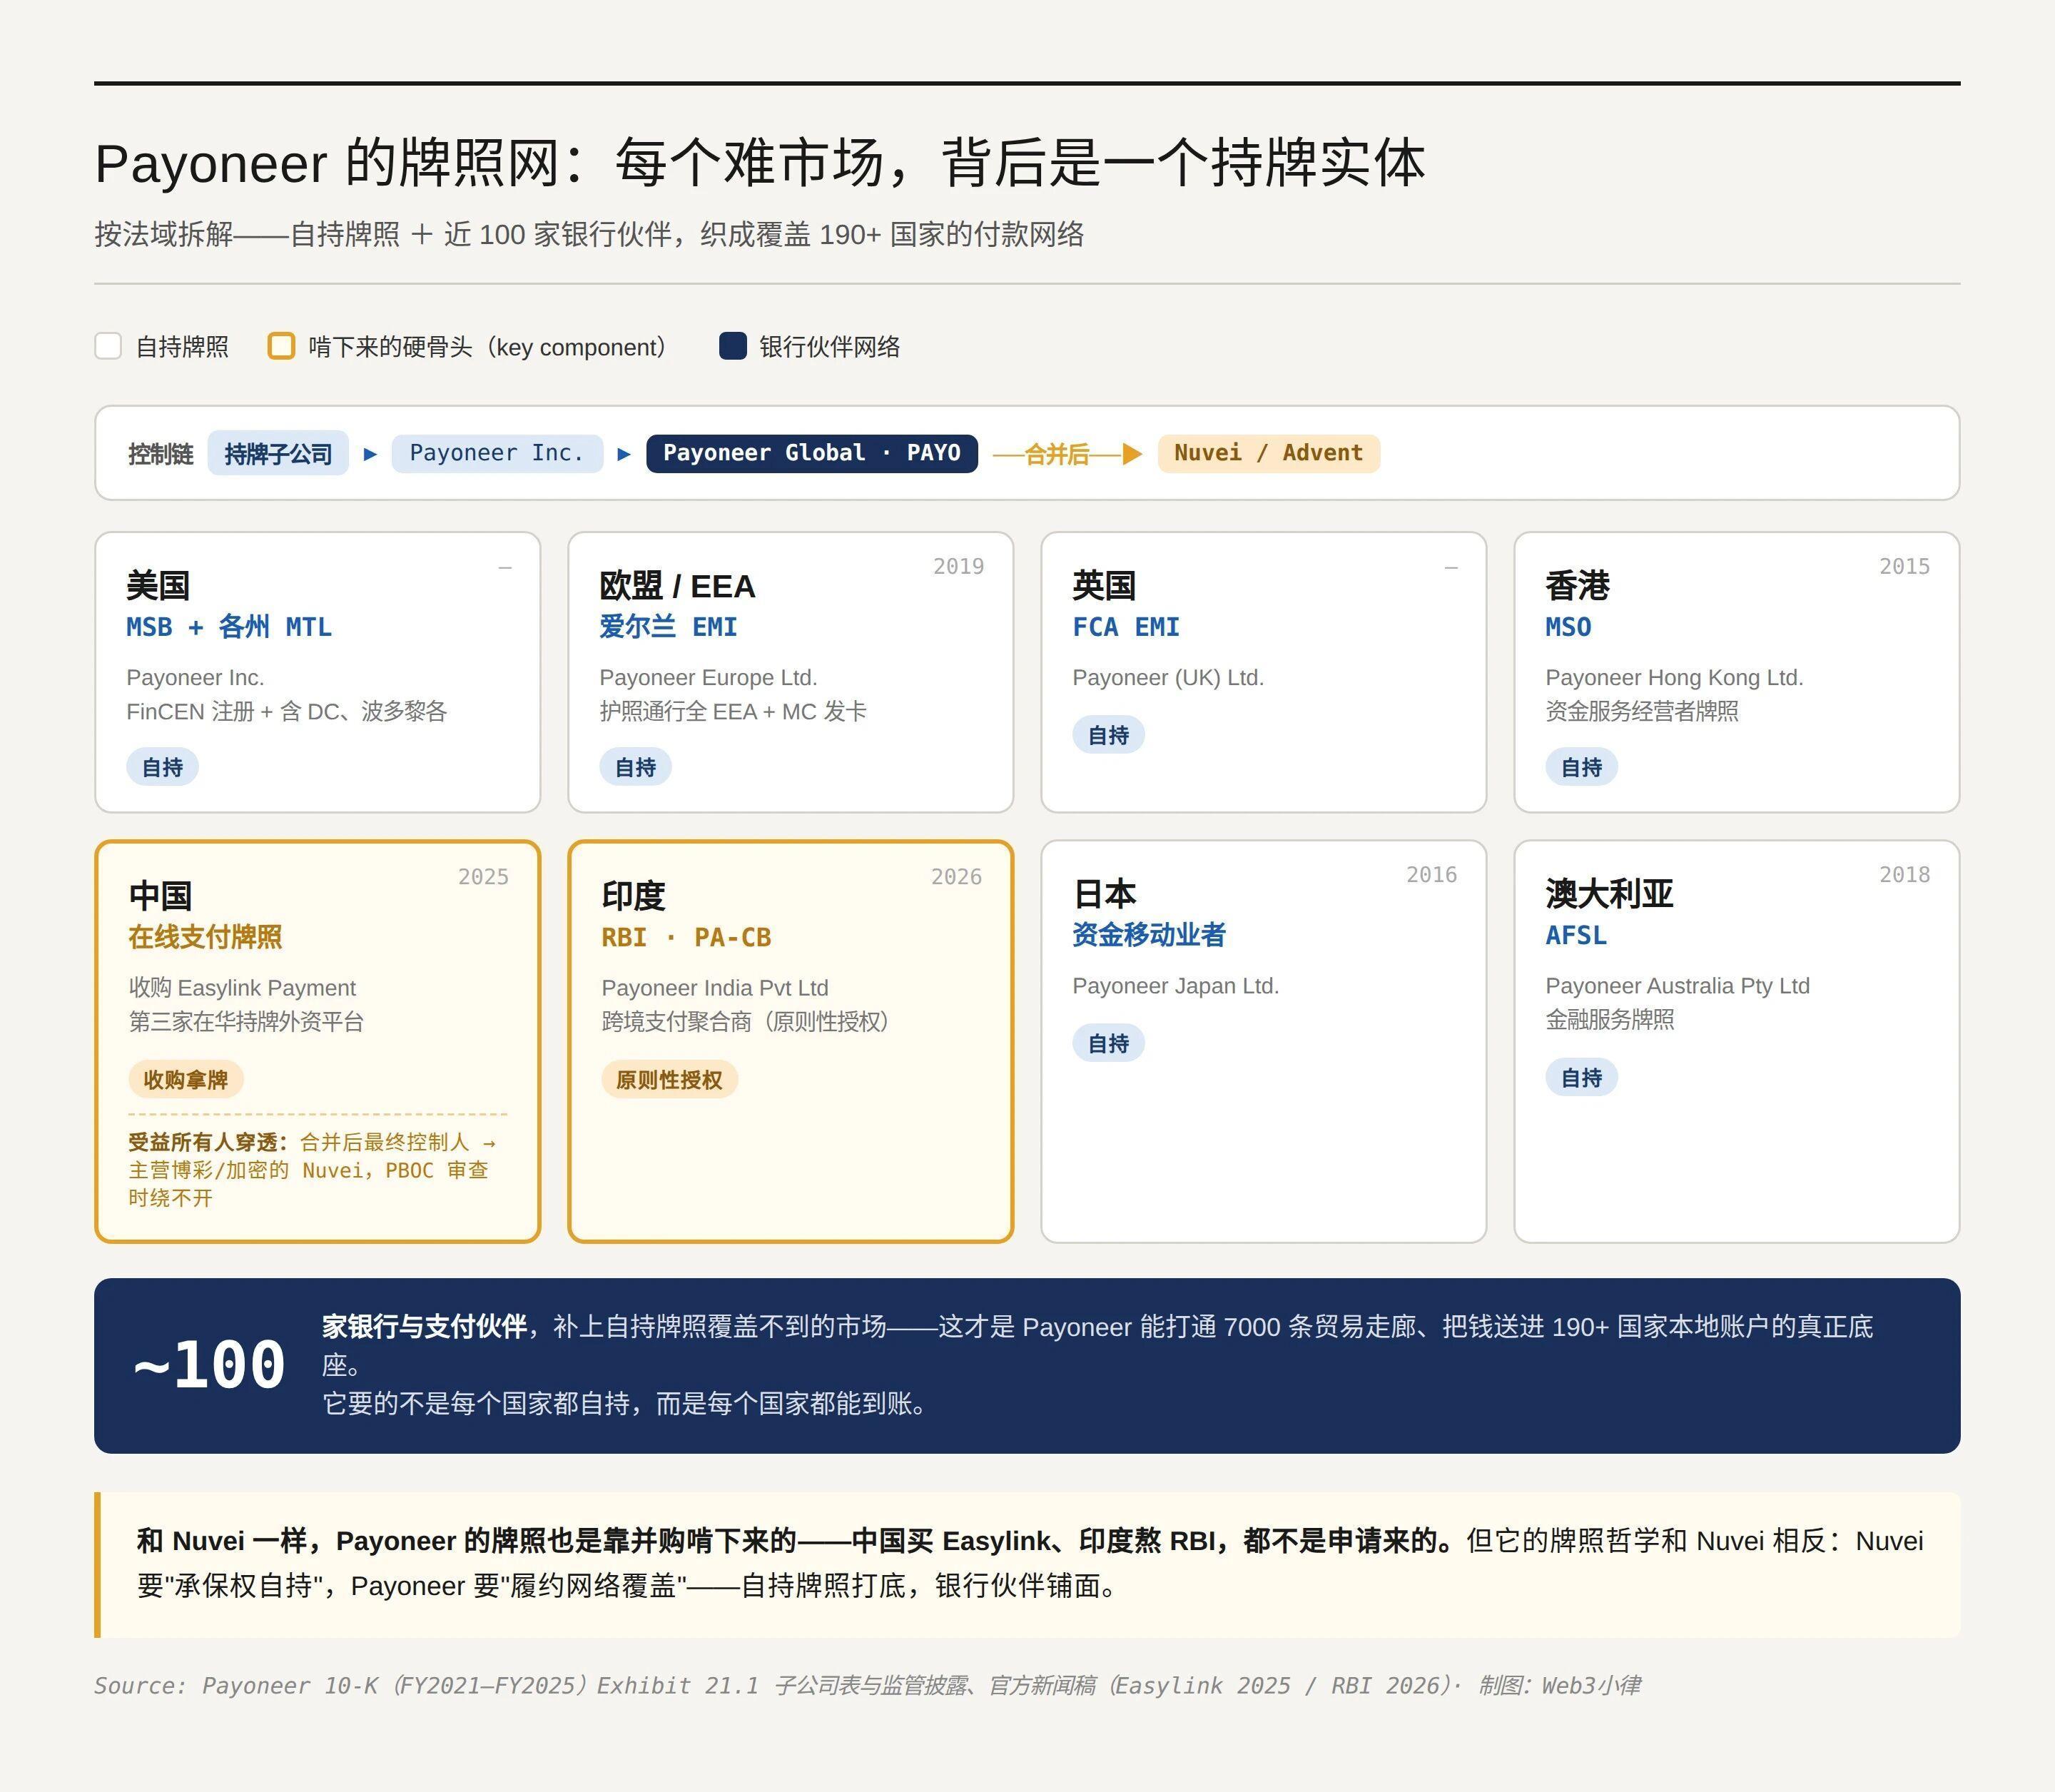The height and width of the screenshot is (1792, 2055).
Task: Click the white 自持牌照 legend swatch
Action: point(108,346)
